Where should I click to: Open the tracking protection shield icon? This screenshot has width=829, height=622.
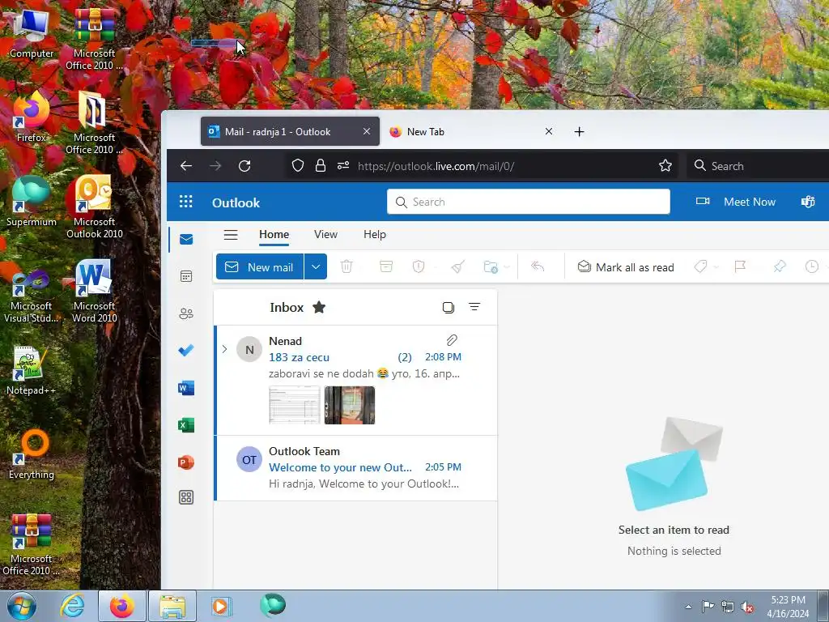(x=298, y=166)
